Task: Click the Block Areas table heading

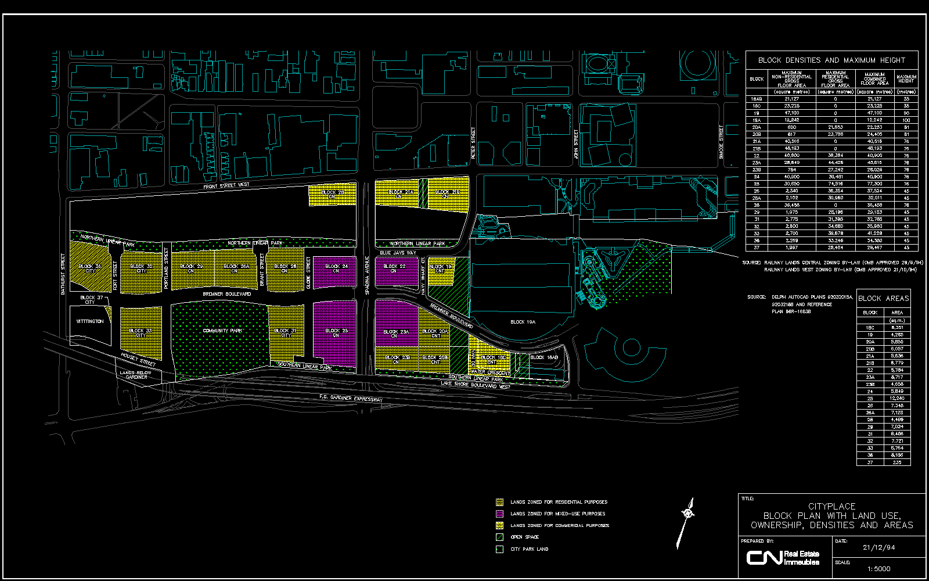Action: [x=883, y=298]
